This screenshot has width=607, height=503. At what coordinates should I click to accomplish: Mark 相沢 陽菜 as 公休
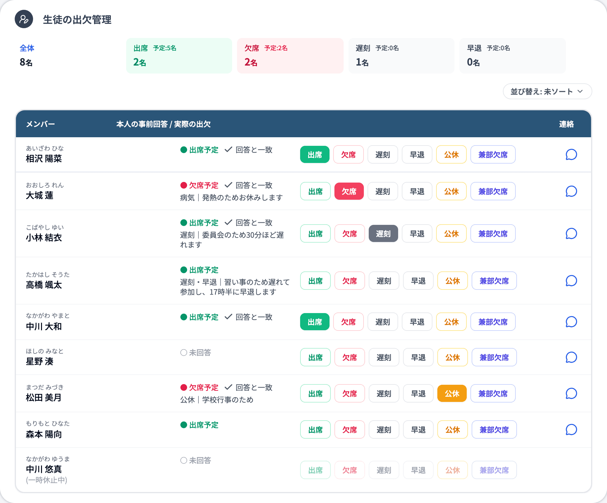451,155
